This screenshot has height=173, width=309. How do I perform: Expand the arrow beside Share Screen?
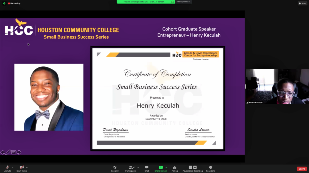166,167
